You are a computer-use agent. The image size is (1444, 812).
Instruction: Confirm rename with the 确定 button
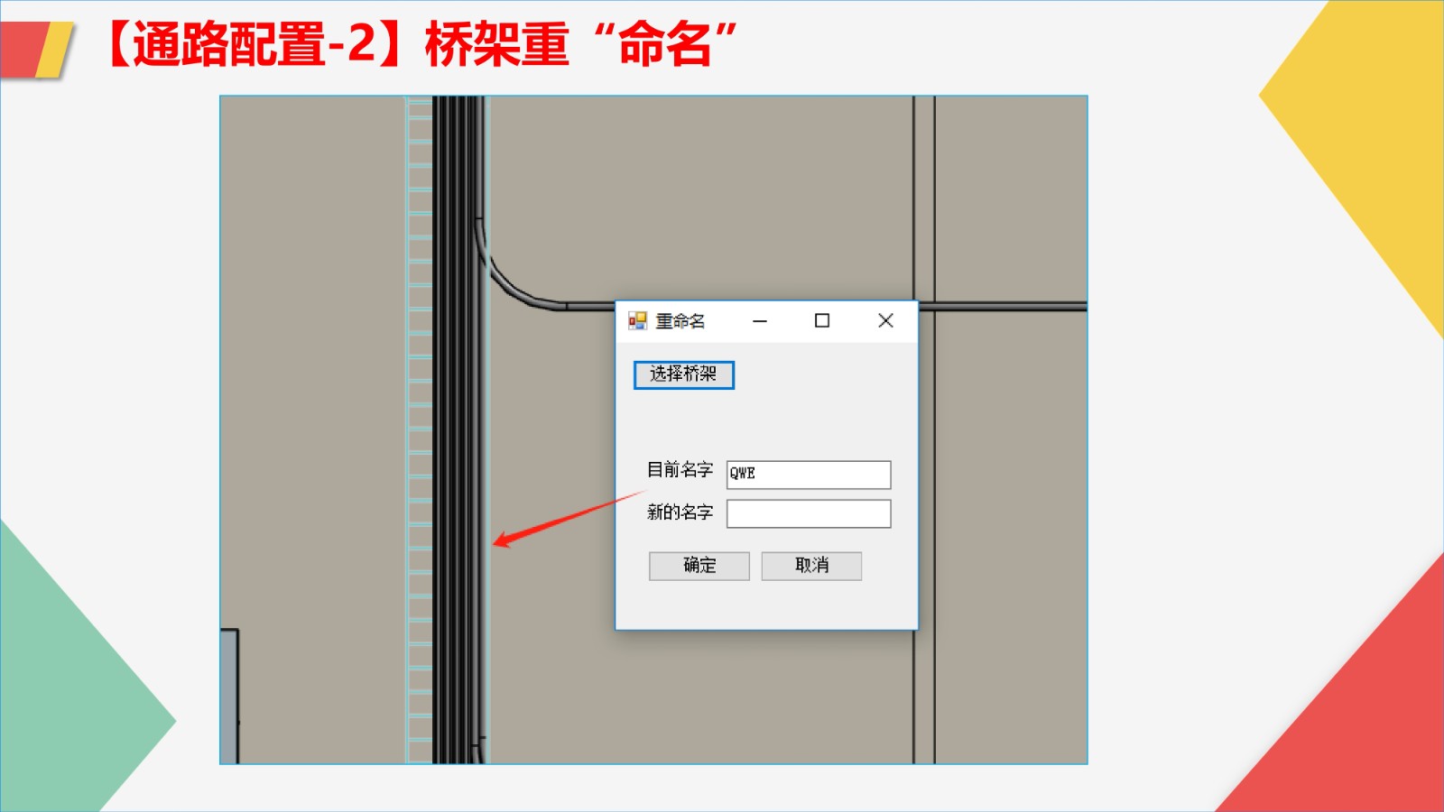click(699, 566)
